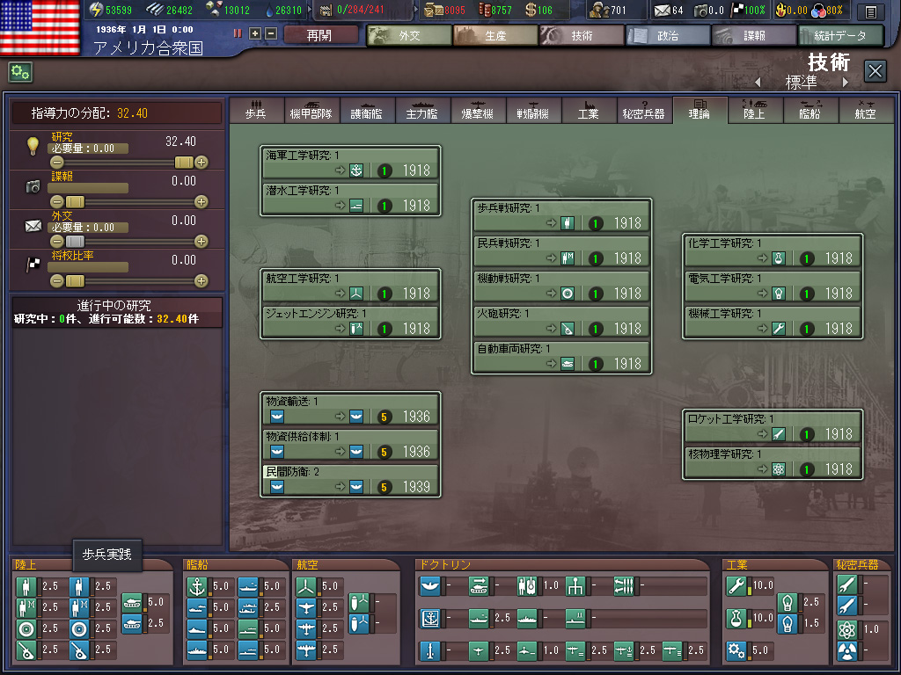
Task: Click the left arrow beside 標準
Action: [x=757, y=83]
